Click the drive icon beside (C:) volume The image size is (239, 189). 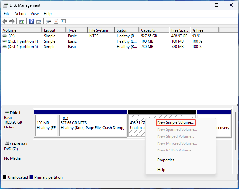click(x=4, y=36)
